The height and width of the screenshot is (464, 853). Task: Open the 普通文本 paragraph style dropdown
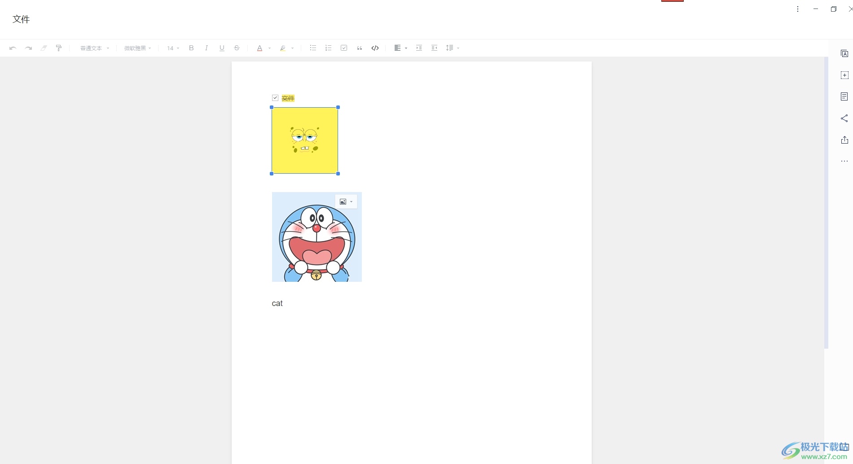click(x=95, y=48)
